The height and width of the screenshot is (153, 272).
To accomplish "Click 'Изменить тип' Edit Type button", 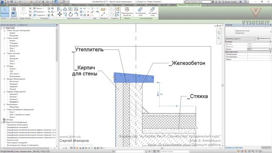I will point(263,39).
